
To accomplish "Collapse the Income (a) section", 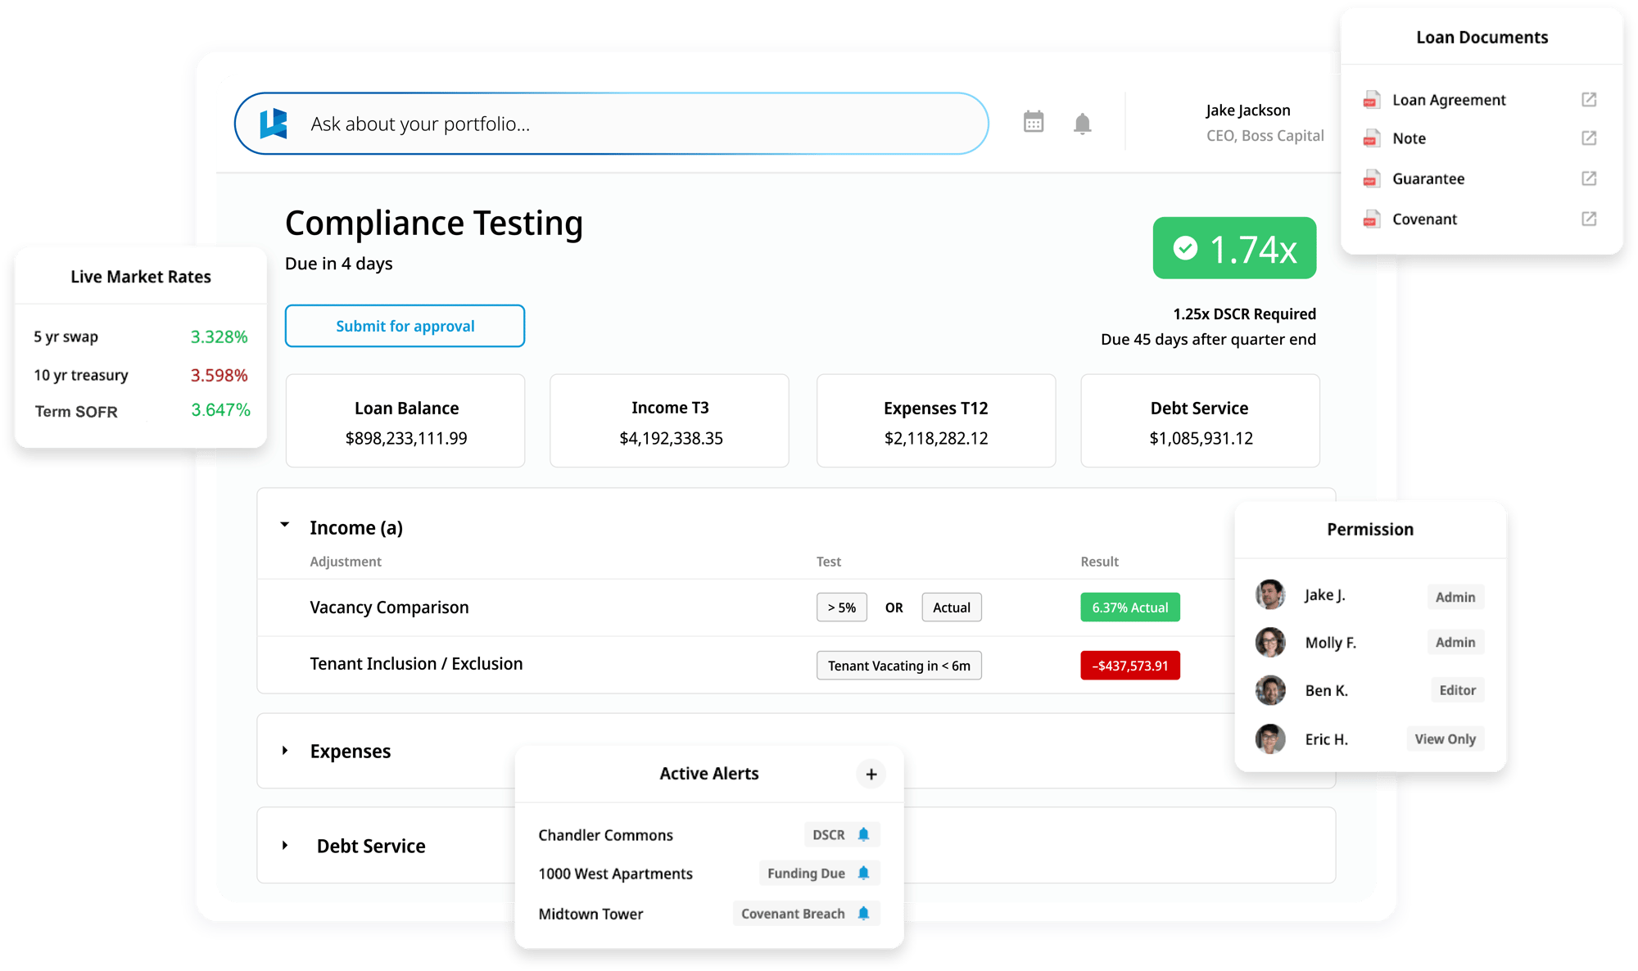I will click(285, 525).
